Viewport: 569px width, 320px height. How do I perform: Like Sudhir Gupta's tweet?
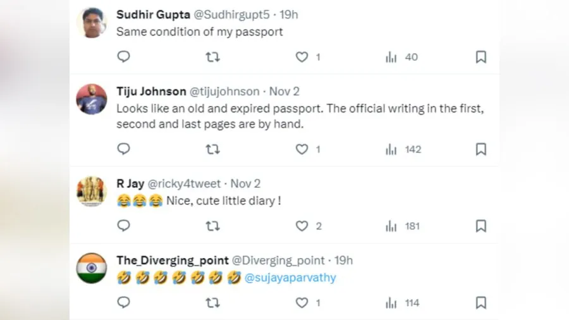pyautogui.click(x=302, y=57)
